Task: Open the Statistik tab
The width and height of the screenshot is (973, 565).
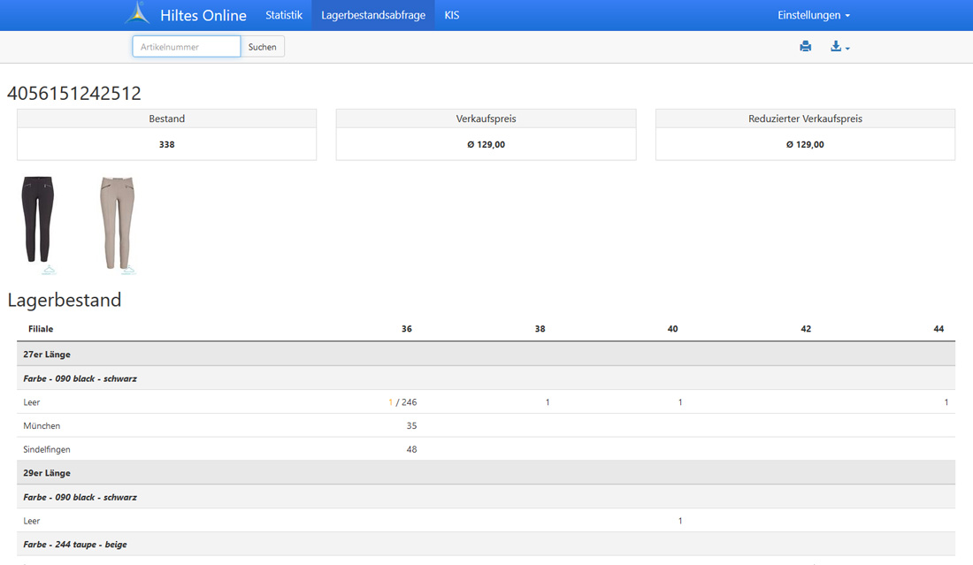Action: pos(284,15)
